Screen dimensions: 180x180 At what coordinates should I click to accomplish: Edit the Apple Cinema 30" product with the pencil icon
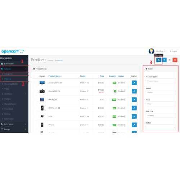134,83
